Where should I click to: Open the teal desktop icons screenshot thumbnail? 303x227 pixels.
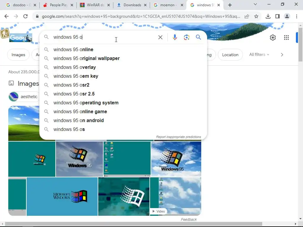pyautogui.click(x=127, y=159)
